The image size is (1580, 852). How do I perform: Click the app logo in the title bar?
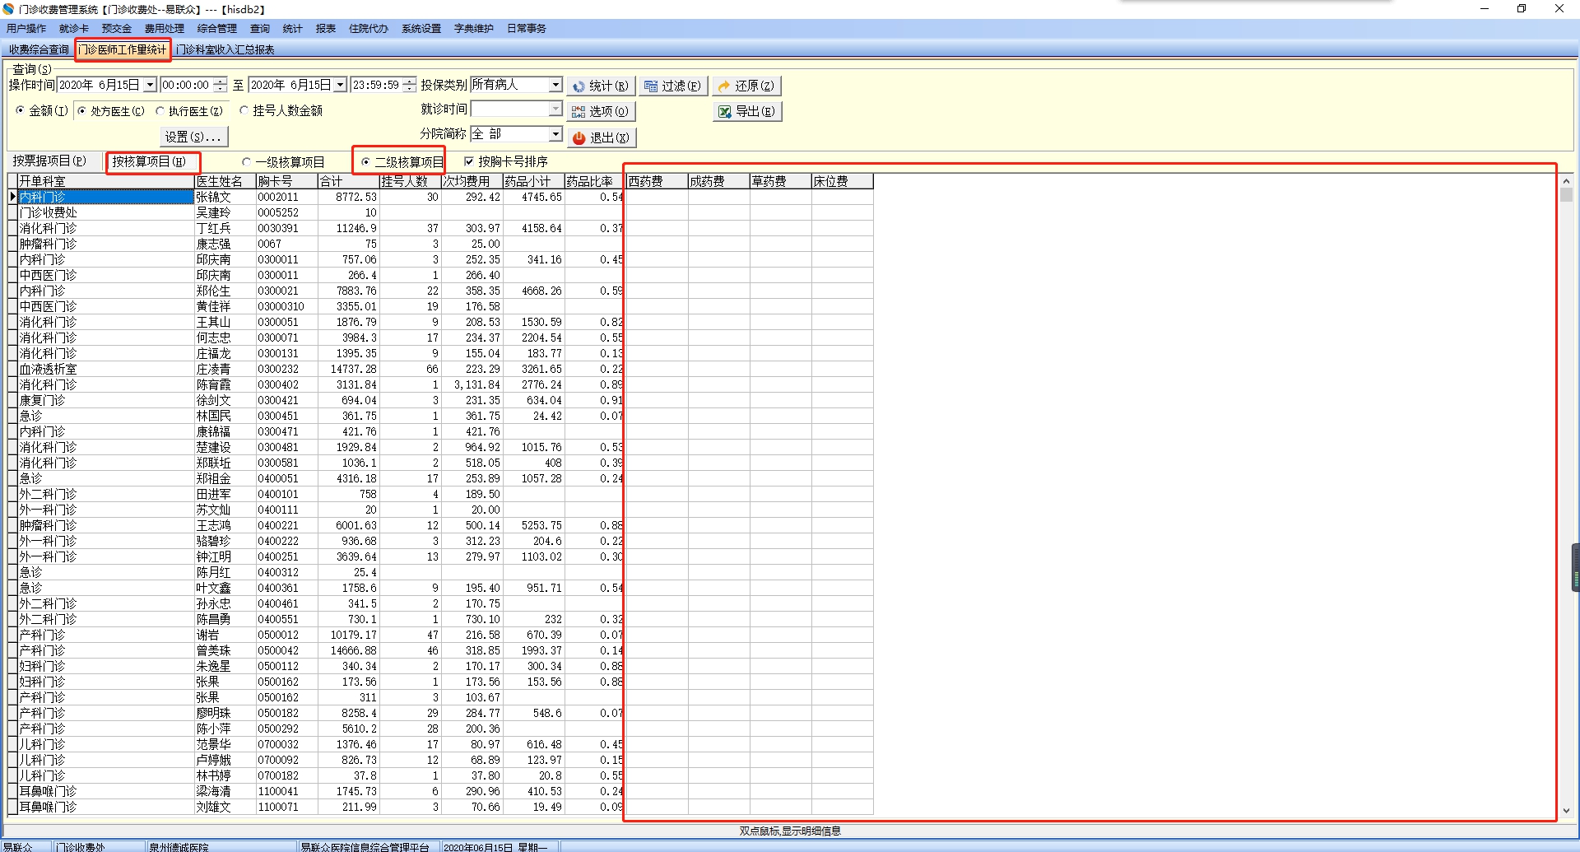tap(9, 9)
